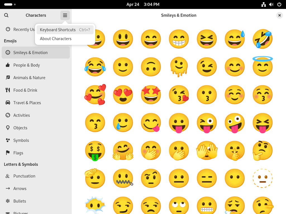286x214 pixels.
Task: Select the Punctuation category
Action: point(36,176)
